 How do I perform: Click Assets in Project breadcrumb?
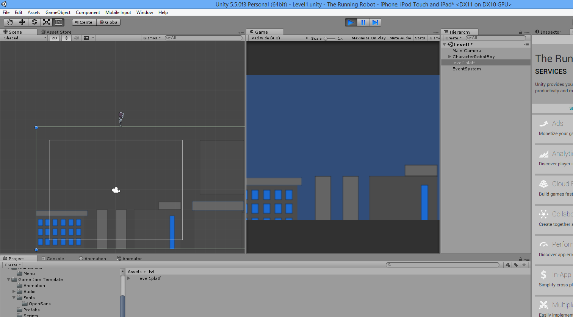[x=135, y=272]
